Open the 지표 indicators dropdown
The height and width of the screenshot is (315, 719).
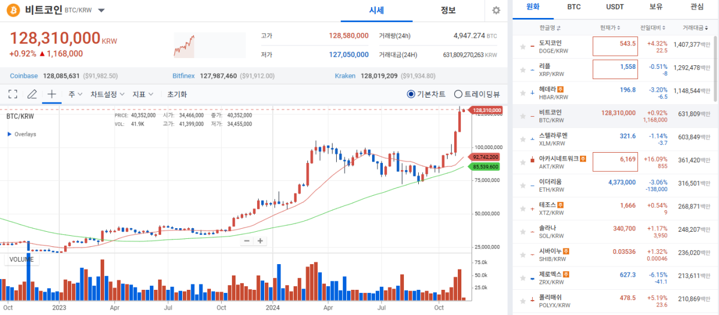(143, 94)
